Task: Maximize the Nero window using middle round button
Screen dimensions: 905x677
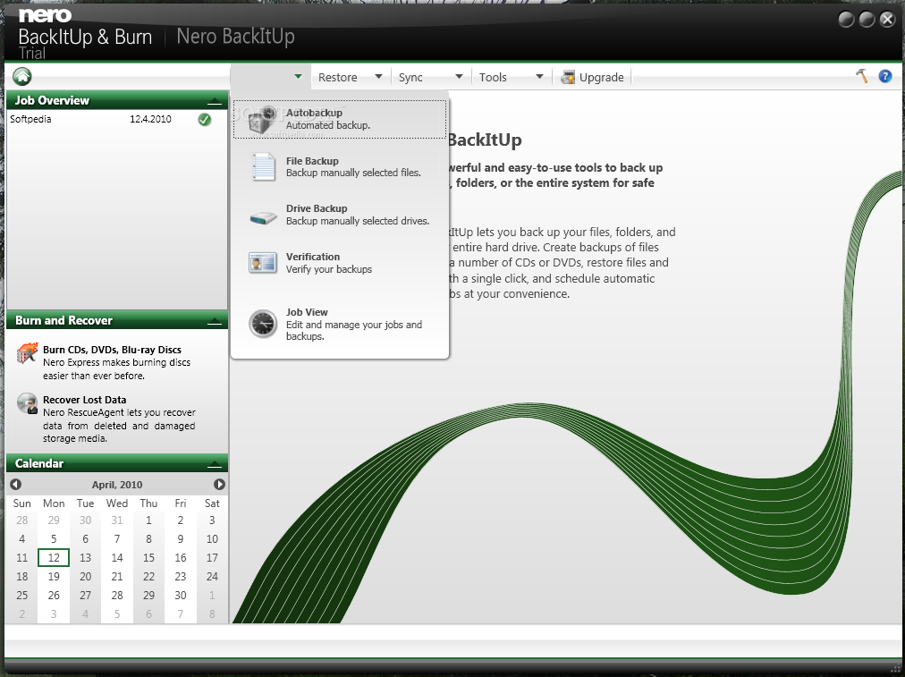Action: pyautogui.click(x=867, y=19)
